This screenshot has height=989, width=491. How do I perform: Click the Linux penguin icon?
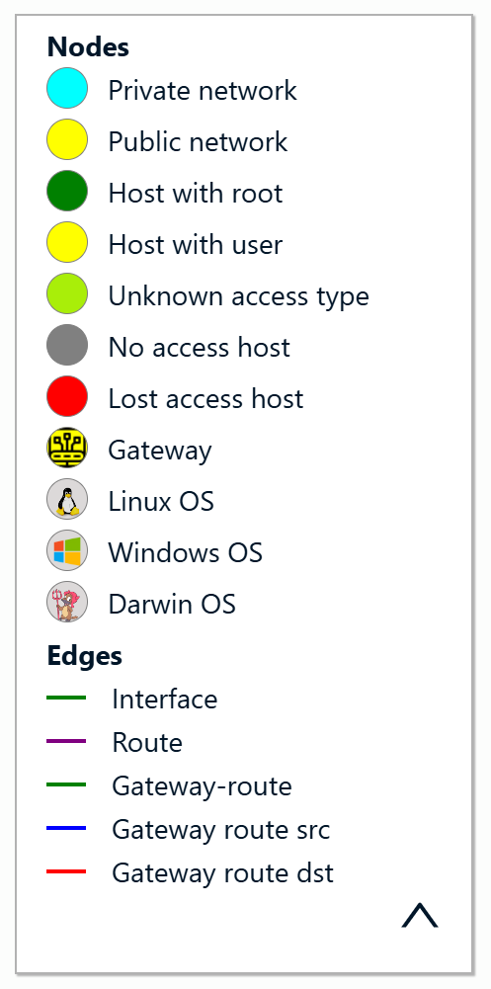point(67,499)
